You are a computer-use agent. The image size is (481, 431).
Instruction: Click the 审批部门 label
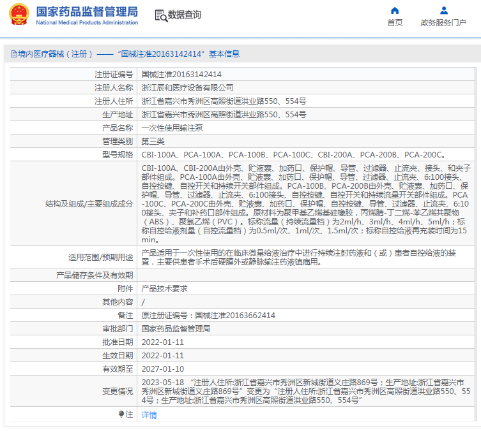(x=118, y=329)
